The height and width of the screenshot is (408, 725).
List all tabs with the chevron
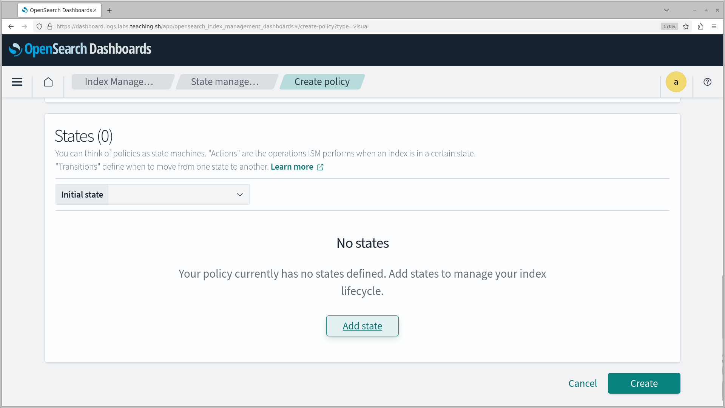pyautogui.click(x=666, y=10)
